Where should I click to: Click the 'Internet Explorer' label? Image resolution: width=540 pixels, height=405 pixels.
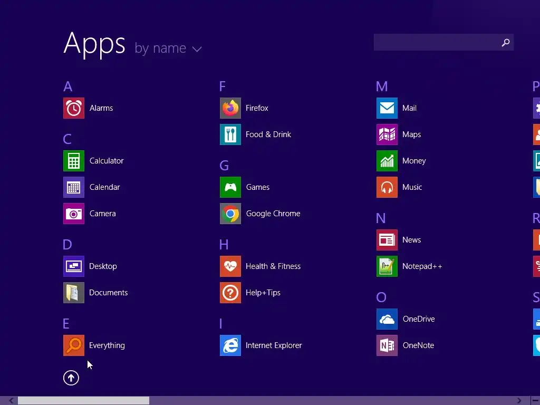point(274,345)
